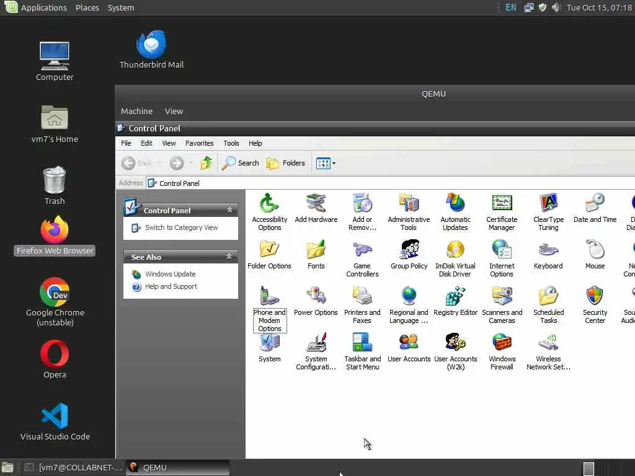
Task: Open QEMU View menu
Action: point(174,111)
